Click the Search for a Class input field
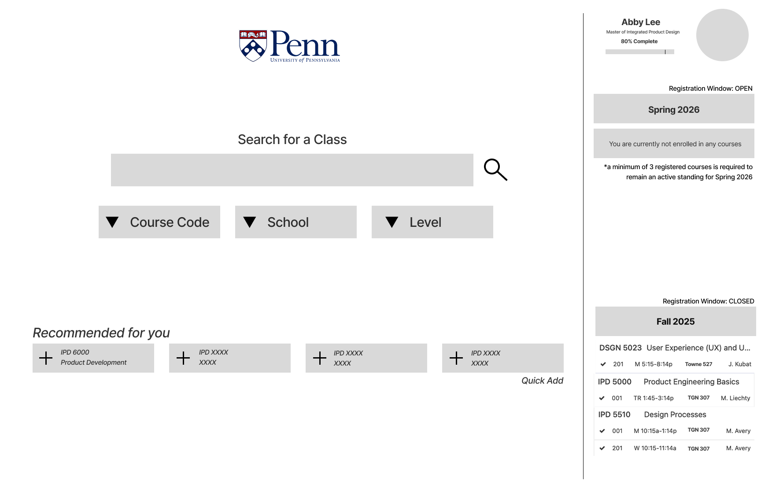Image resolution: width=761 pixels, height=492 pixels. tap(292, 170)
